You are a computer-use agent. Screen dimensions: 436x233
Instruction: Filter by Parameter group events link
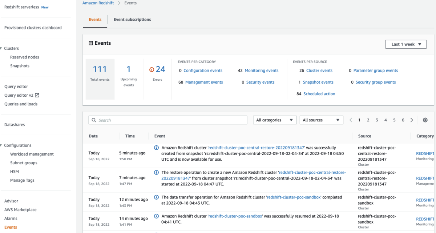click(x=376, y=71)
